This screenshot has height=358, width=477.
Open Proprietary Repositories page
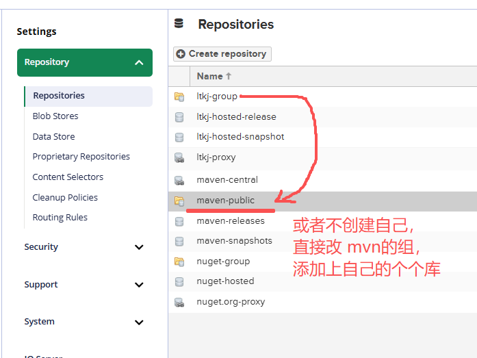tap(81, 156)
